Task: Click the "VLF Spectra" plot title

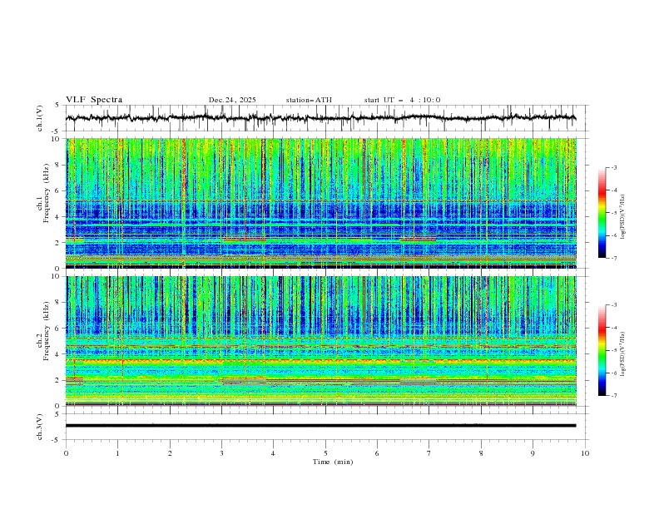Action: 94,100
